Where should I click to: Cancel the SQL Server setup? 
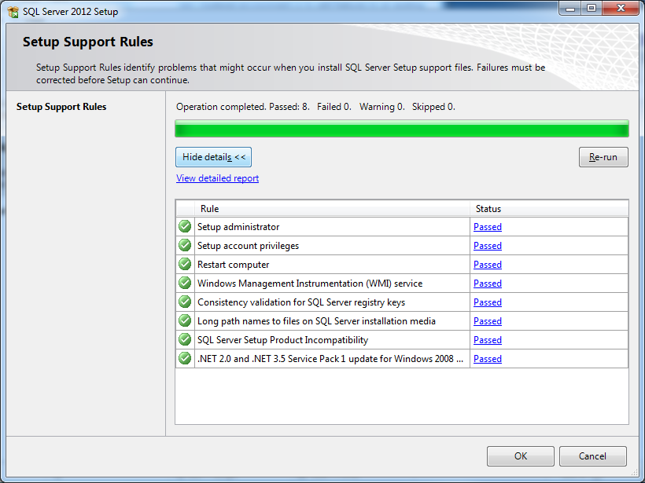(x=592, y=456)
